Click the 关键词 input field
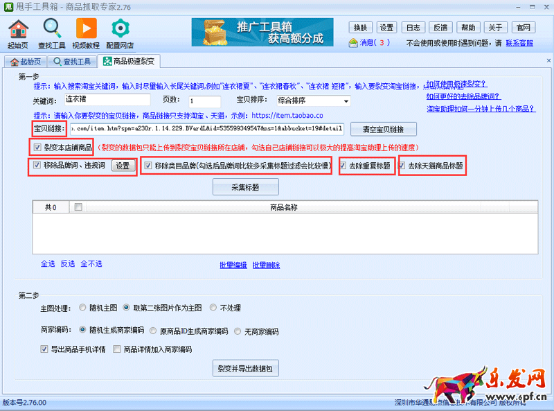This screenshot has width=554, height=411. 106,101
